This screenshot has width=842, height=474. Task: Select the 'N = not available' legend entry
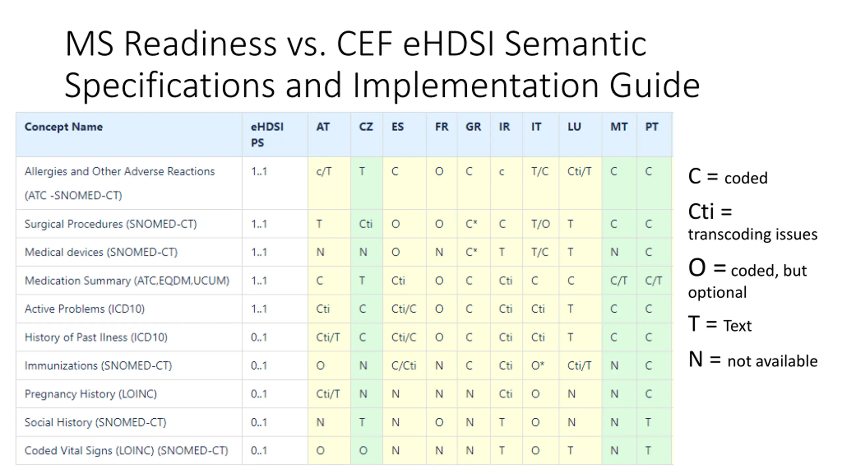click(753, 360)
